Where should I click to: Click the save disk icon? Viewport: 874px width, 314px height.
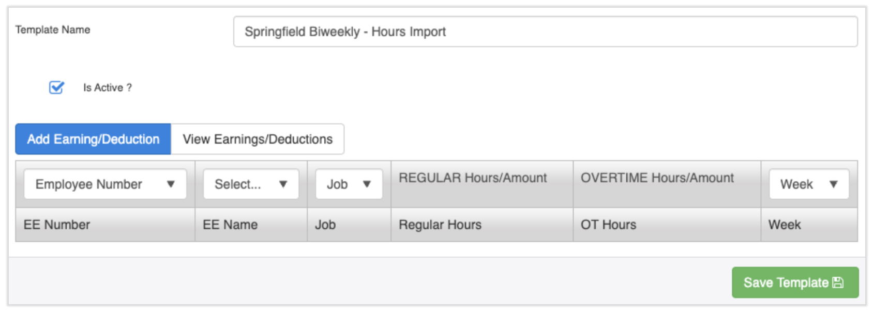click(838, 282)
